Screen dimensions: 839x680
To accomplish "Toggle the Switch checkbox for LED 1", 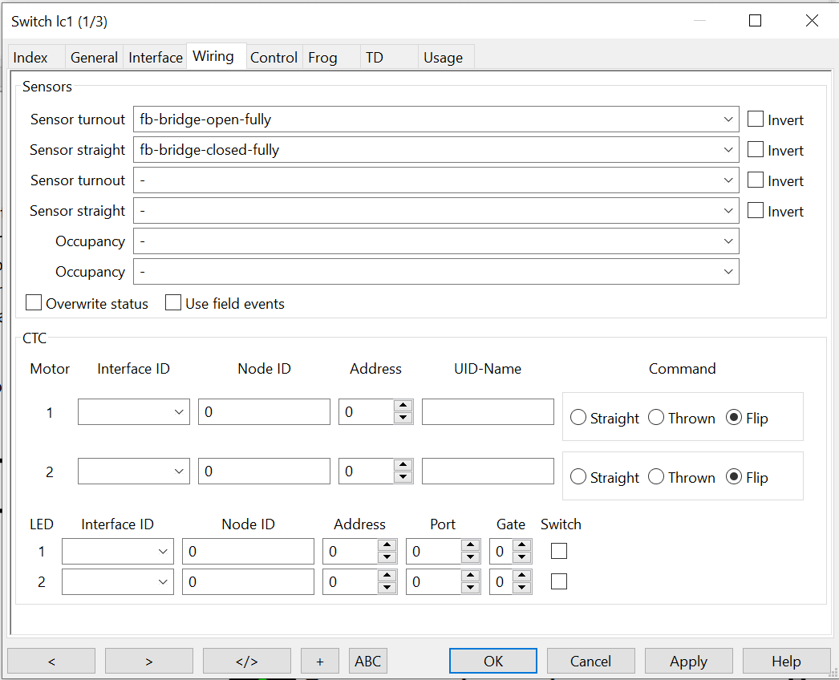I will tap(558, 551).
